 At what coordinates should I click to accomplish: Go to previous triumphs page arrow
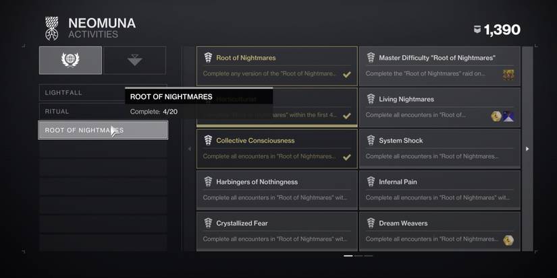pyautogui.click(x=189, y=149)
